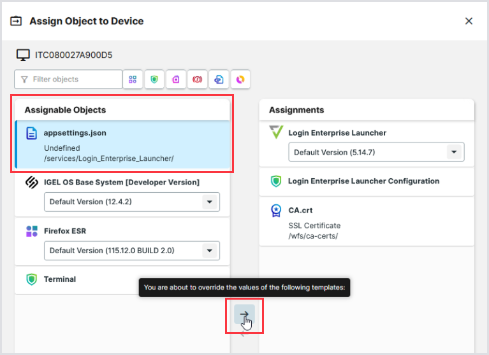Click the green shield profile filter icon

pyautogui.click(x=154, y=80)
